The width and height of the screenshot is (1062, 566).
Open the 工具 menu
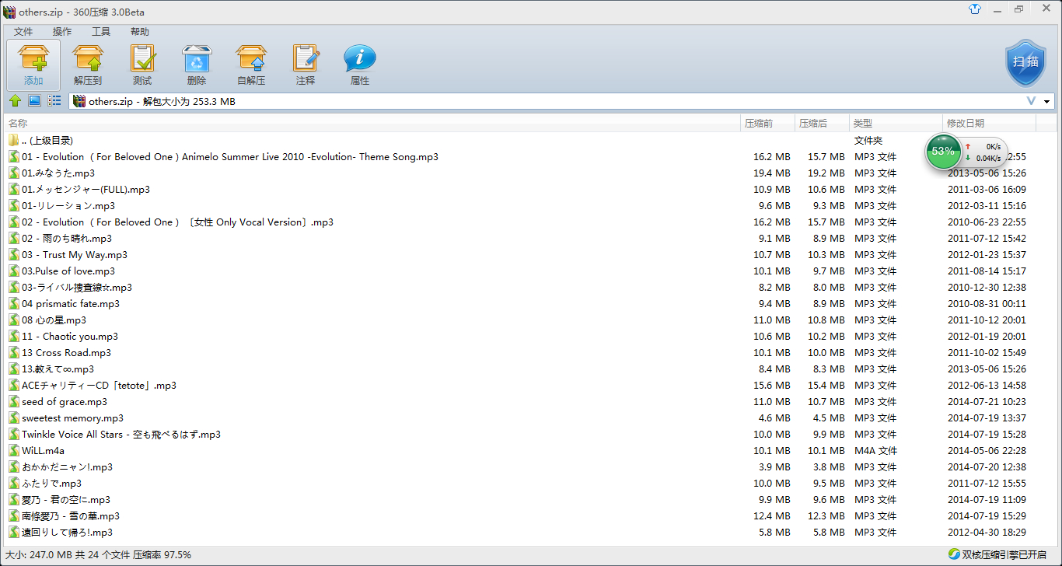point(101,32)
